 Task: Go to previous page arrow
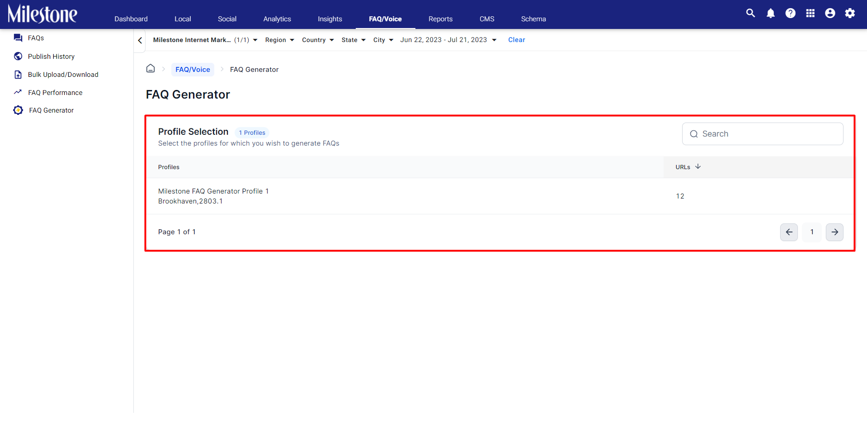point(789,232)
